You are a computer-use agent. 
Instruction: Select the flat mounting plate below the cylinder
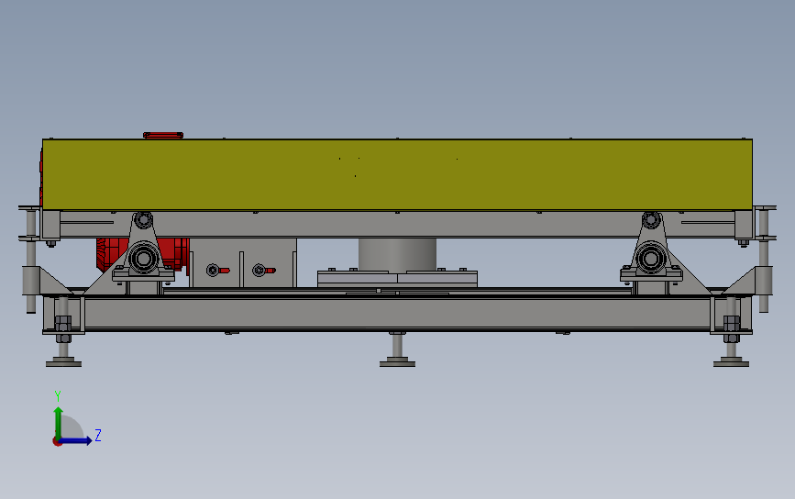click(x=397, y=279)
